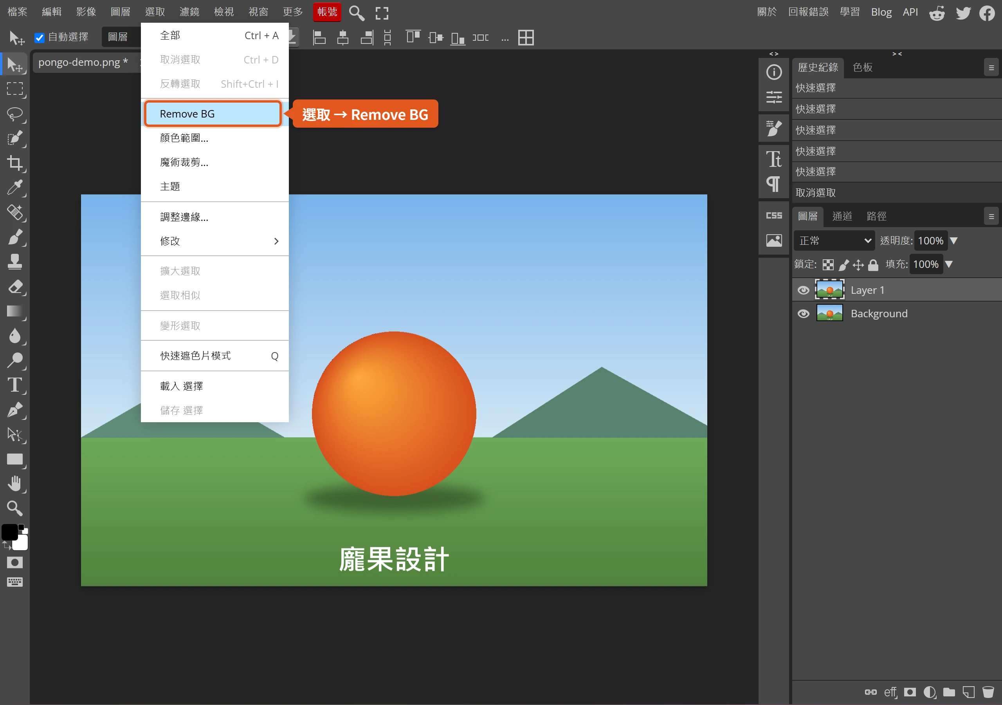This screenshot has height=705, width=1002.
Task: Expand the 填充 slider arrow
Action: 949,264
